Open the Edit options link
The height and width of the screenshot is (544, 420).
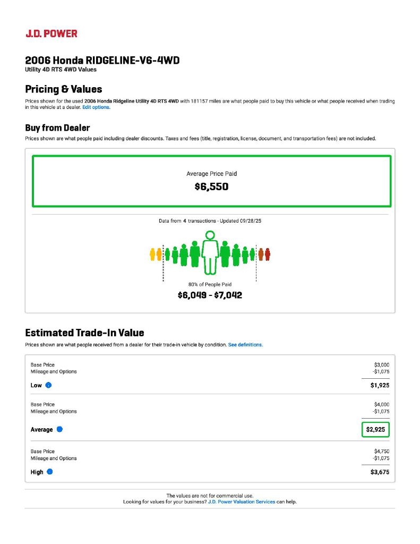pos(96,107)
